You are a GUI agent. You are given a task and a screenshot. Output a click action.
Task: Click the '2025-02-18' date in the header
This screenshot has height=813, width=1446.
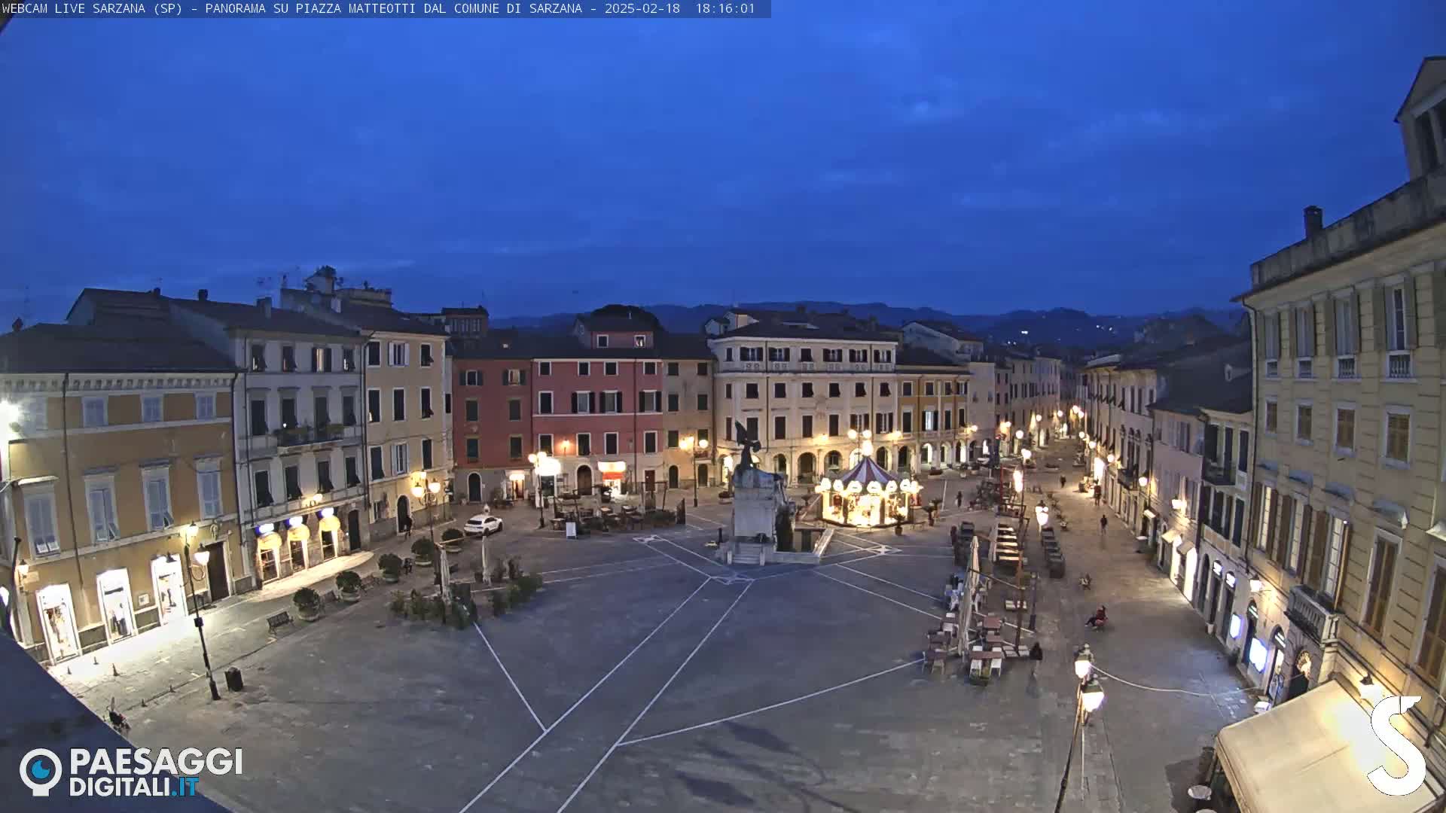coord(642,8)
